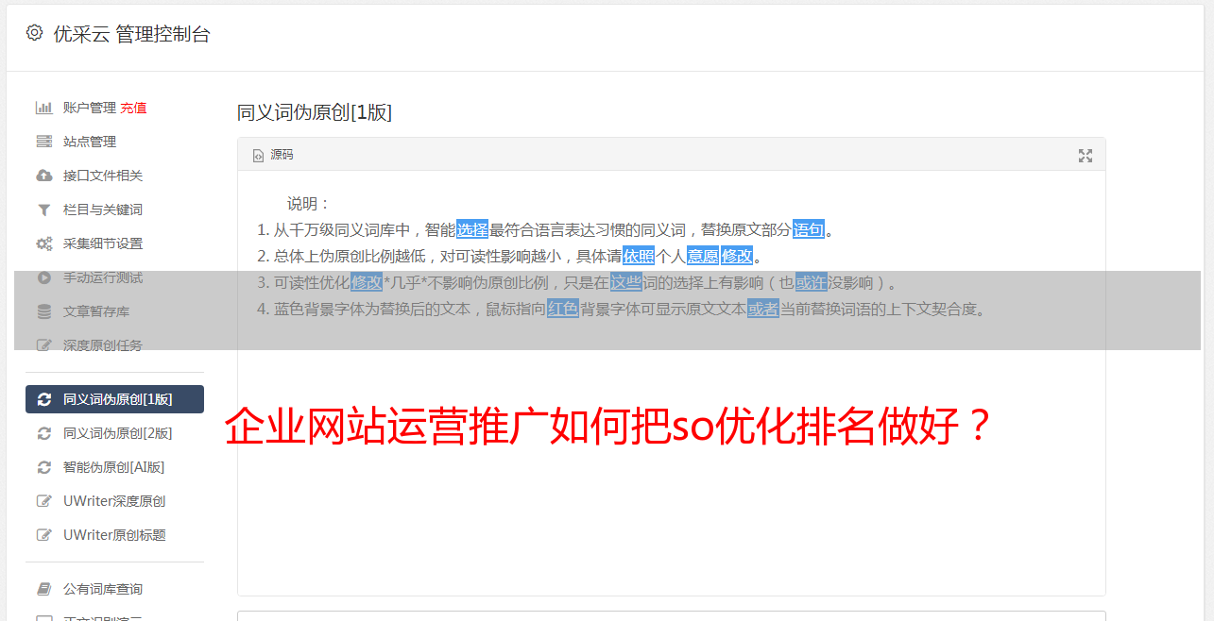This screenshot has width=1214, height=621.
Task: Click the refresh icon beside 智能伪原创[AI版]
Action: click(43, 467)
